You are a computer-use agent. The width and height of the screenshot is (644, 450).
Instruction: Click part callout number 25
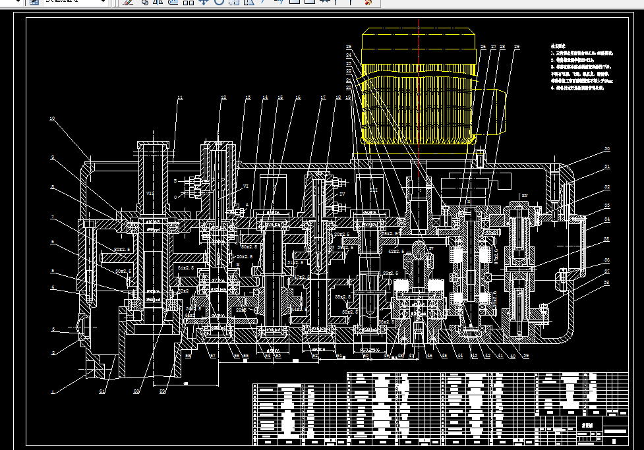[x=349, y=47]
